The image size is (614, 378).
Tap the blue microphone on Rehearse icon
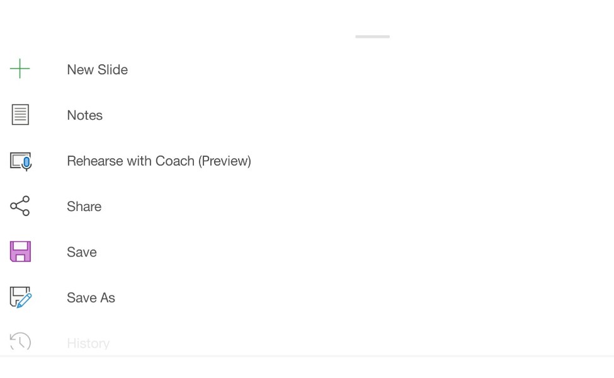tap(26, 163)
